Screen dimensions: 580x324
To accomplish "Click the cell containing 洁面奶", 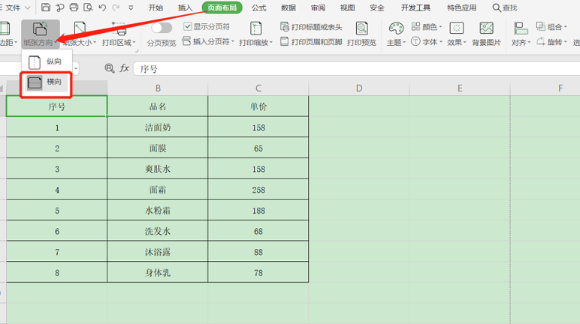I will pyautogui.click(x=158, y=127).
